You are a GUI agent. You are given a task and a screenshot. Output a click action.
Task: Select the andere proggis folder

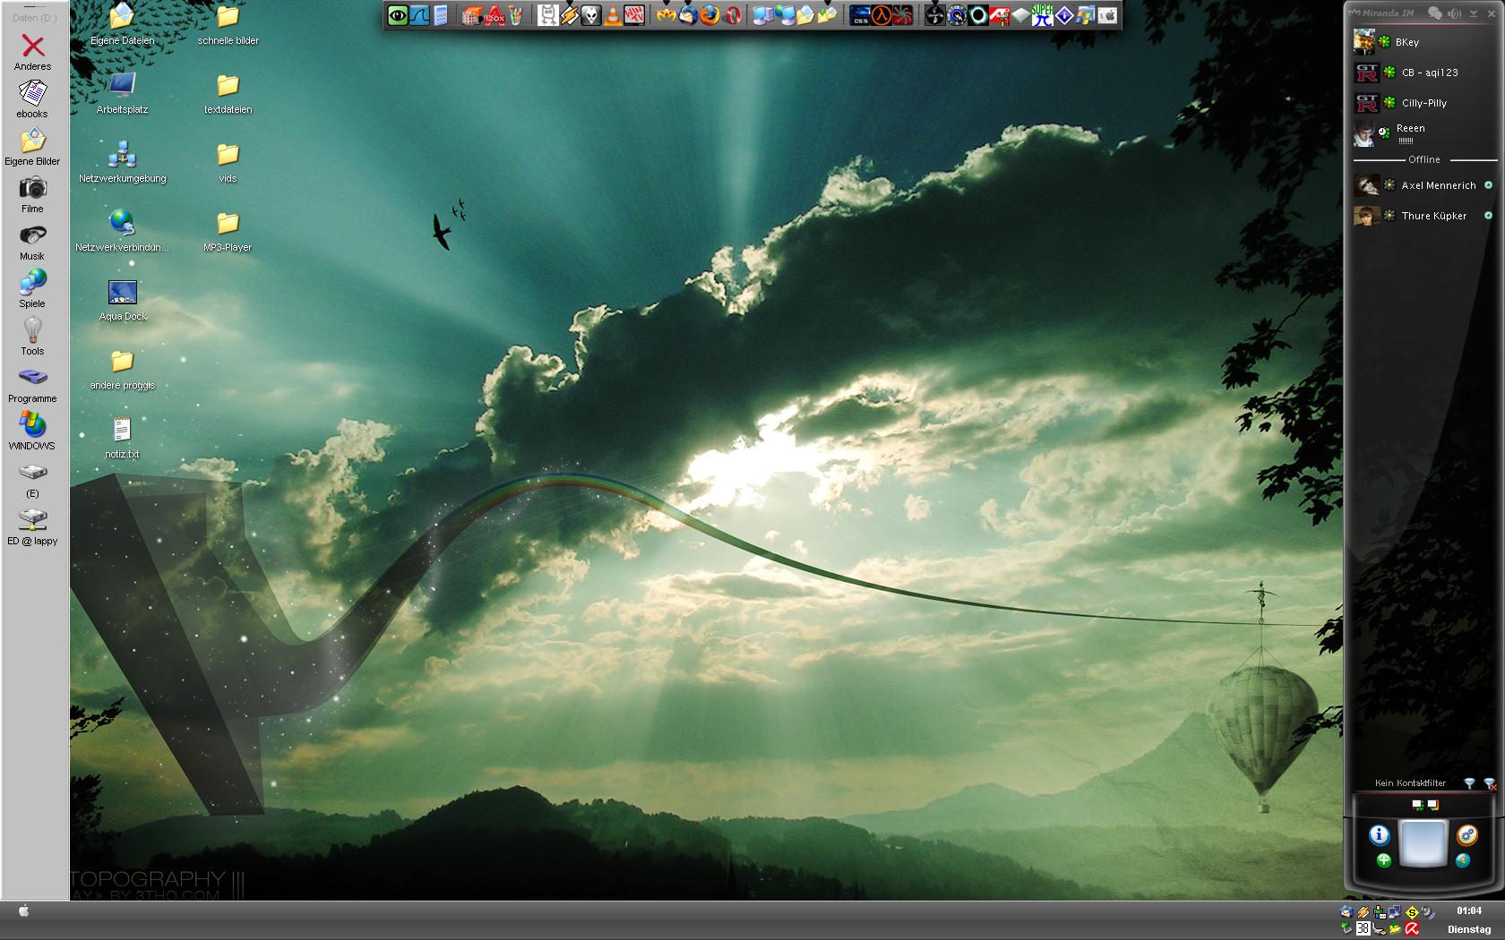122,369
